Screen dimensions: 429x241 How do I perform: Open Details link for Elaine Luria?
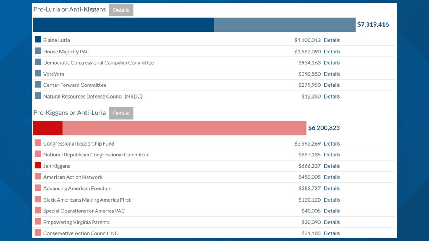click(332, 40)
